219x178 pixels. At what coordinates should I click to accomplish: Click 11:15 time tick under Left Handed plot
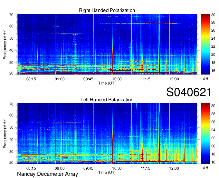point(146,168)
